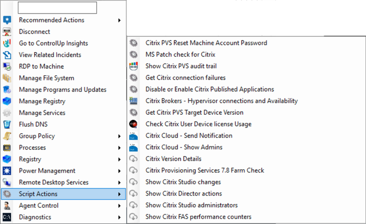Expand the Registry submenu arrow
The width and height of the screenshot is (366, 224).
[x=120, y=160]
